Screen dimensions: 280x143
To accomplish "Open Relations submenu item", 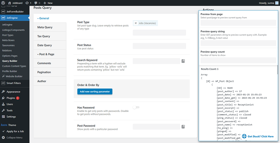I will [7, 51].
